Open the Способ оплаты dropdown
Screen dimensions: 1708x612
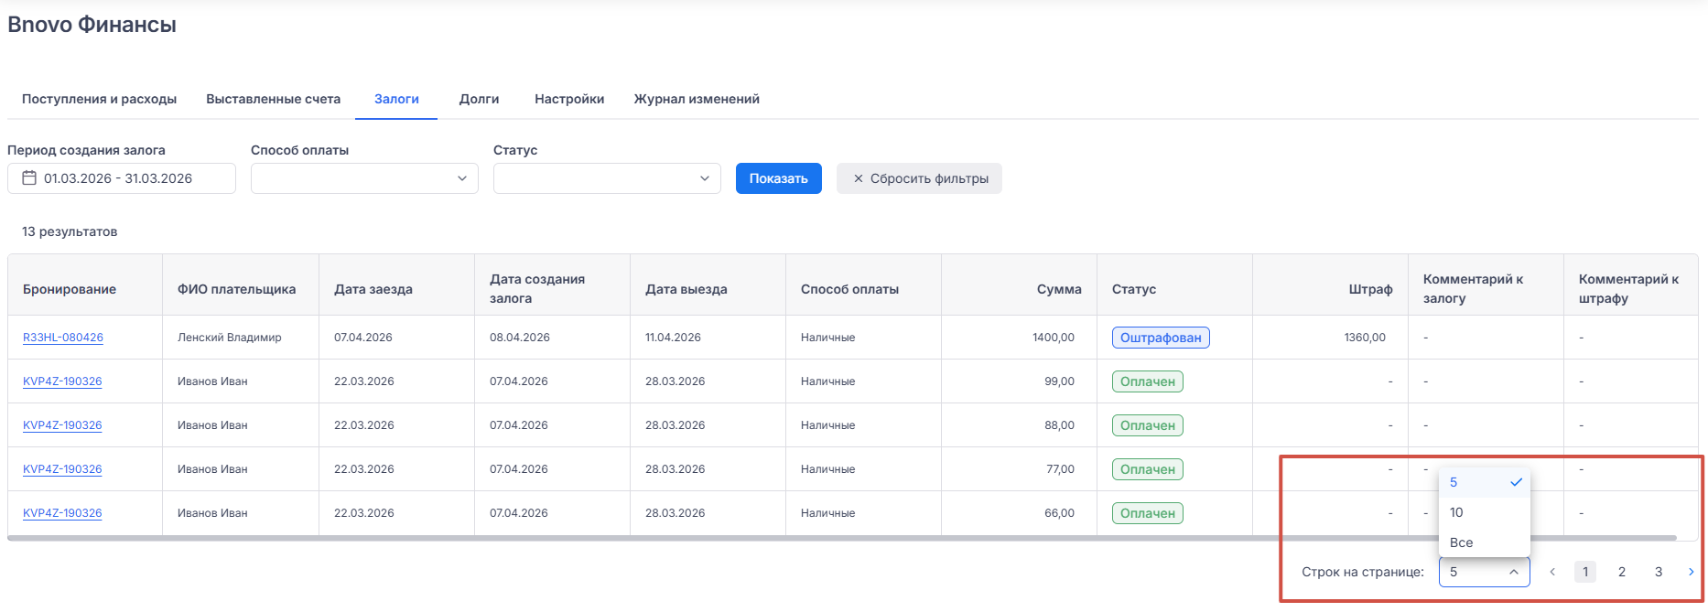pos(364,178)
